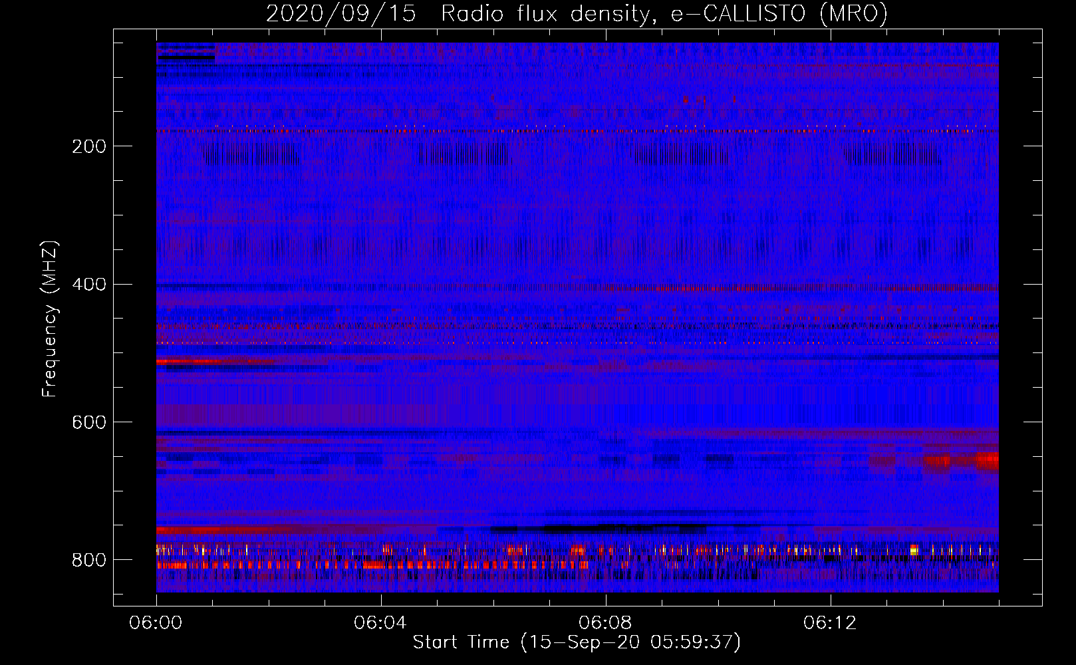Click the 06:12 time tick label
Screen dimensions: 1076x665
(x=830, y=623)
